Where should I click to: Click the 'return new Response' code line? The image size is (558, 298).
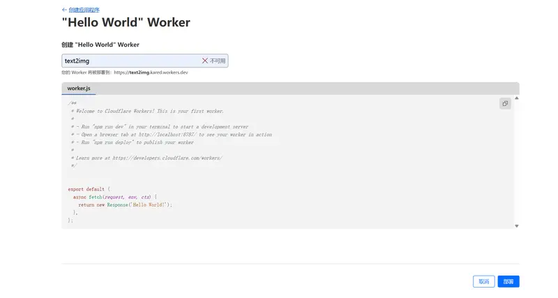126,205
